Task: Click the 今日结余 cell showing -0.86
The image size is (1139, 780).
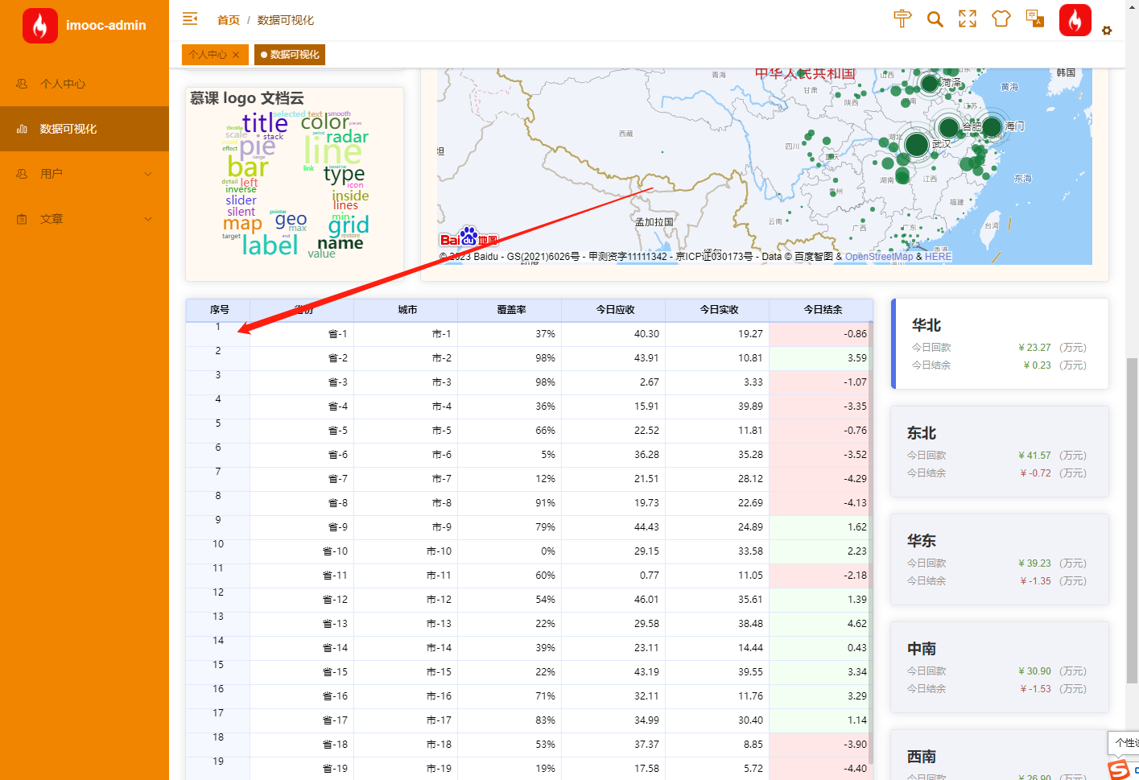Action: click(x=822, y=334)
